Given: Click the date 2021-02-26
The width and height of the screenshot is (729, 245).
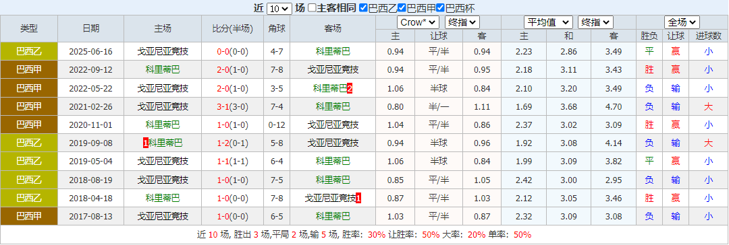Looking at the screenshot, I should (x=90, y=107).
